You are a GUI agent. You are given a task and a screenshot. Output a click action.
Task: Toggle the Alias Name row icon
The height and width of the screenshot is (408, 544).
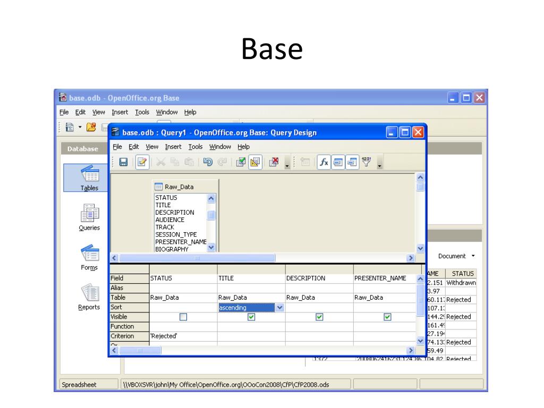pyautogui.click(x=352, y=162)
